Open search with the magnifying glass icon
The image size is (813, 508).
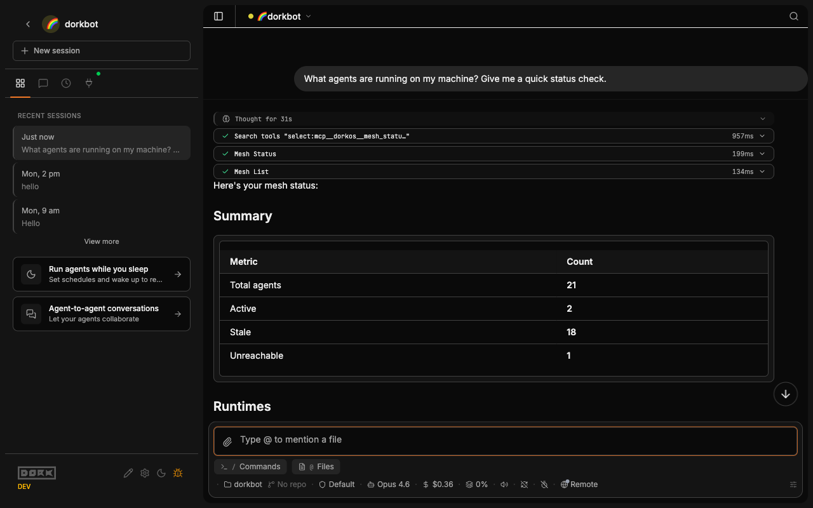(794, 17)
